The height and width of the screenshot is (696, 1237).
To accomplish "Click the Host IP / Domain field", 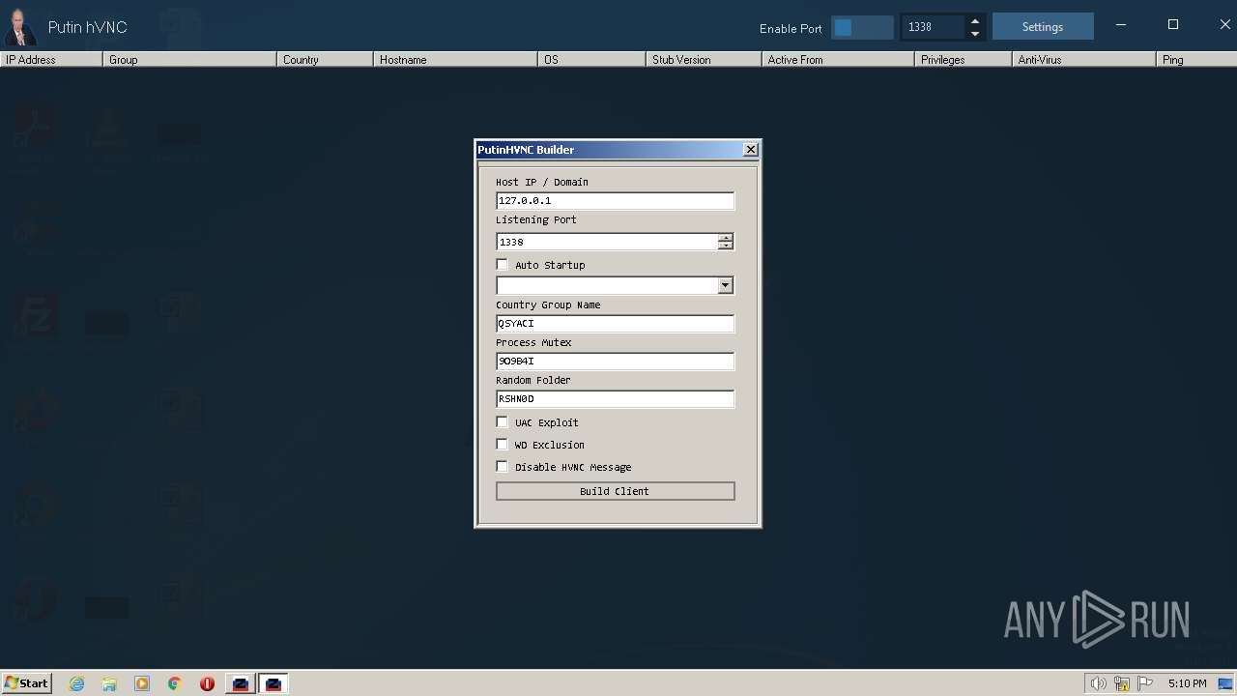I will tap(615, 201).
